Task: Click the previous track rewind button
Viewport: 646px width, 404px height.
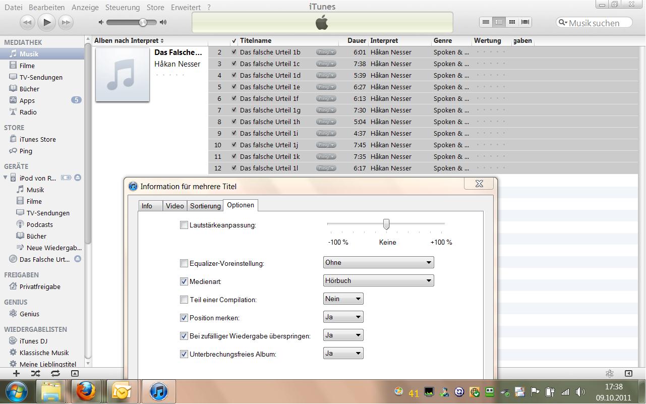Action: point(27,22)
